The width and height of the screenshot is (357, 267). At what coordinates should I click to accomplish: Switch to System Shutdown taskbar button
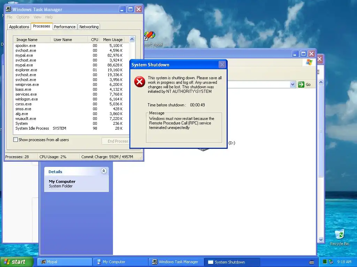click(x=232, y=262)
